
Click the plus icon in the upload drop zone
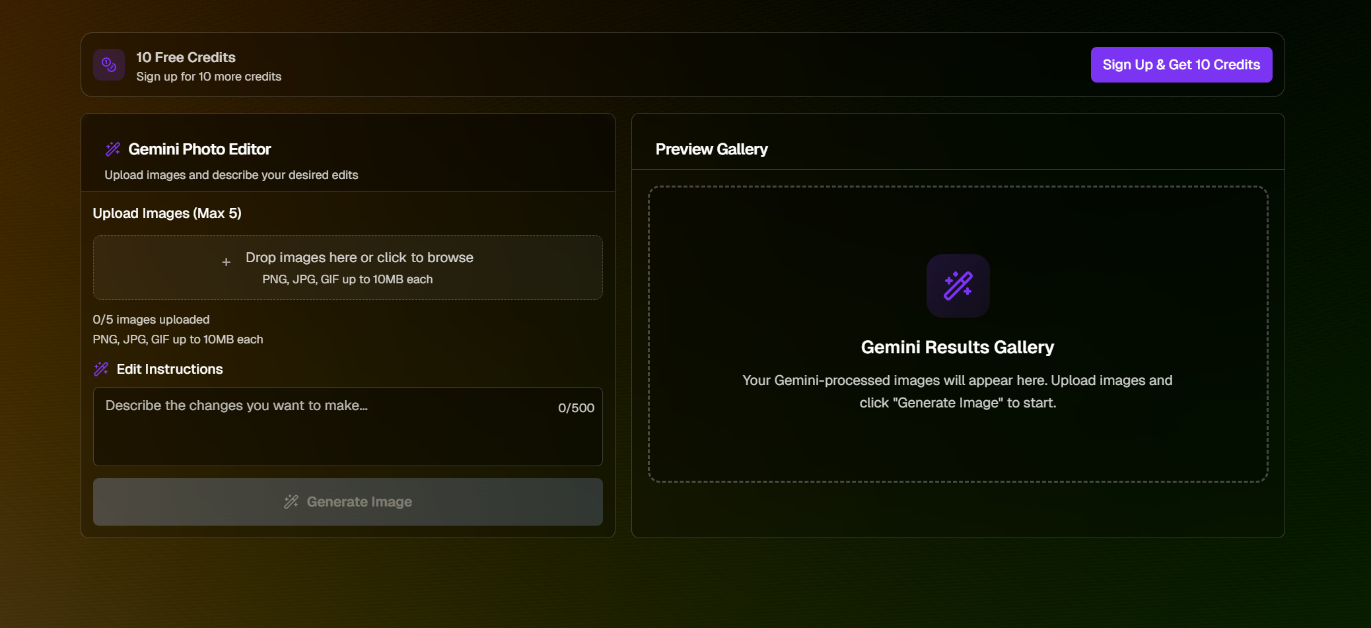point(226,262)
